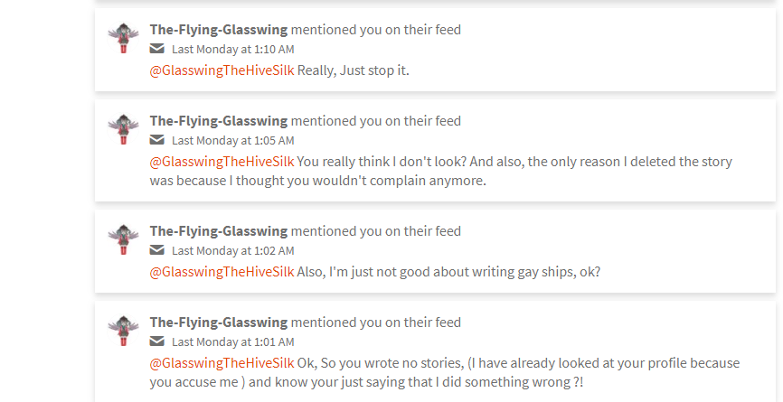Open The-Flying-Glasswing username in 1:10 AM post
The image size is (783, 402).
(218, 30)
